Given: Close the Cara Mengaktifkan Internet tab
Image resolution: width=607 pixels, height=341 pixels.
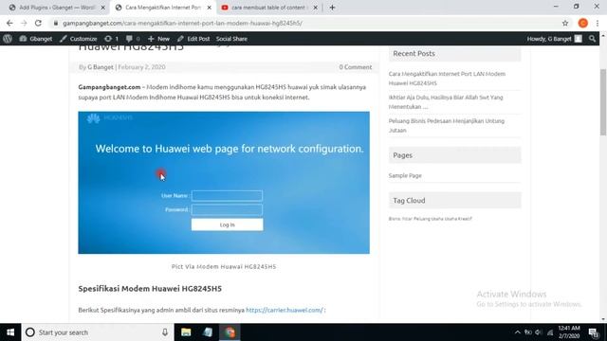Looking at the screenshot, I should click(209, 8).
